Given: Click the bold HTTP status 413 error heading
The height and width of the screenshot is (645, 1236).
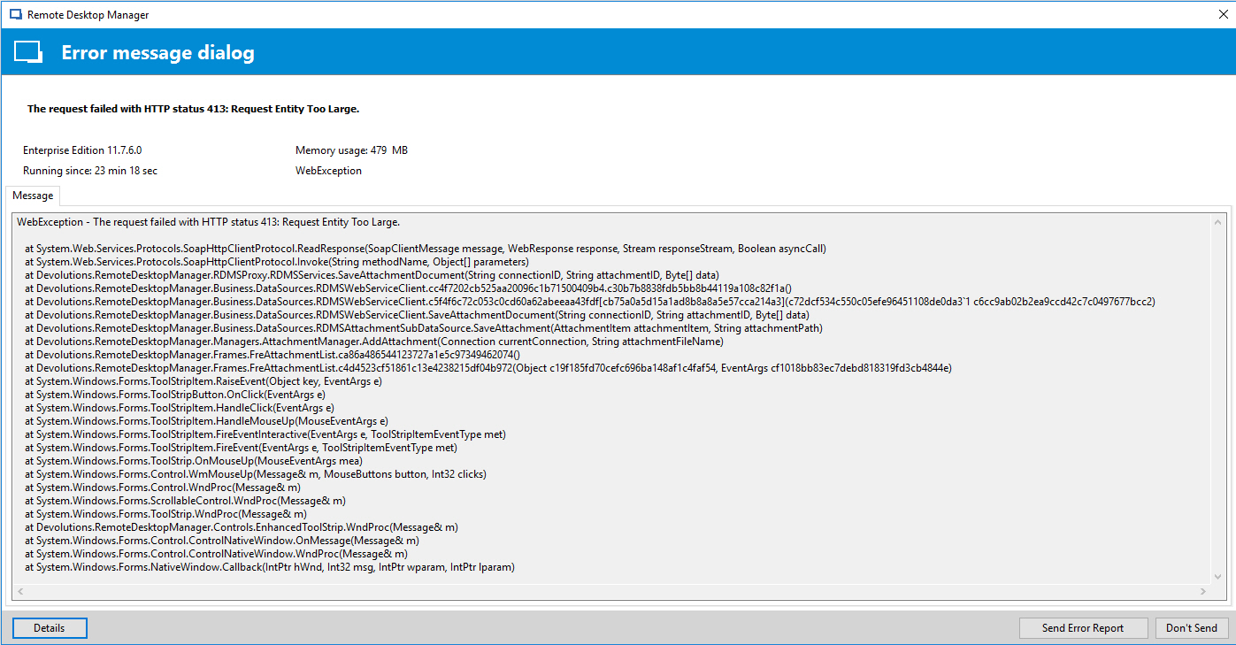Looking at the screenshot, I should (x=193, y=109).
